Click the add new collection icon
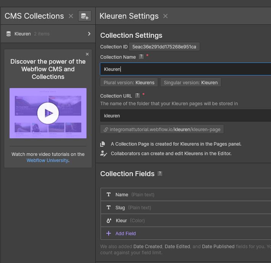The width and height of the screenshot is (271, 263). 85,16
